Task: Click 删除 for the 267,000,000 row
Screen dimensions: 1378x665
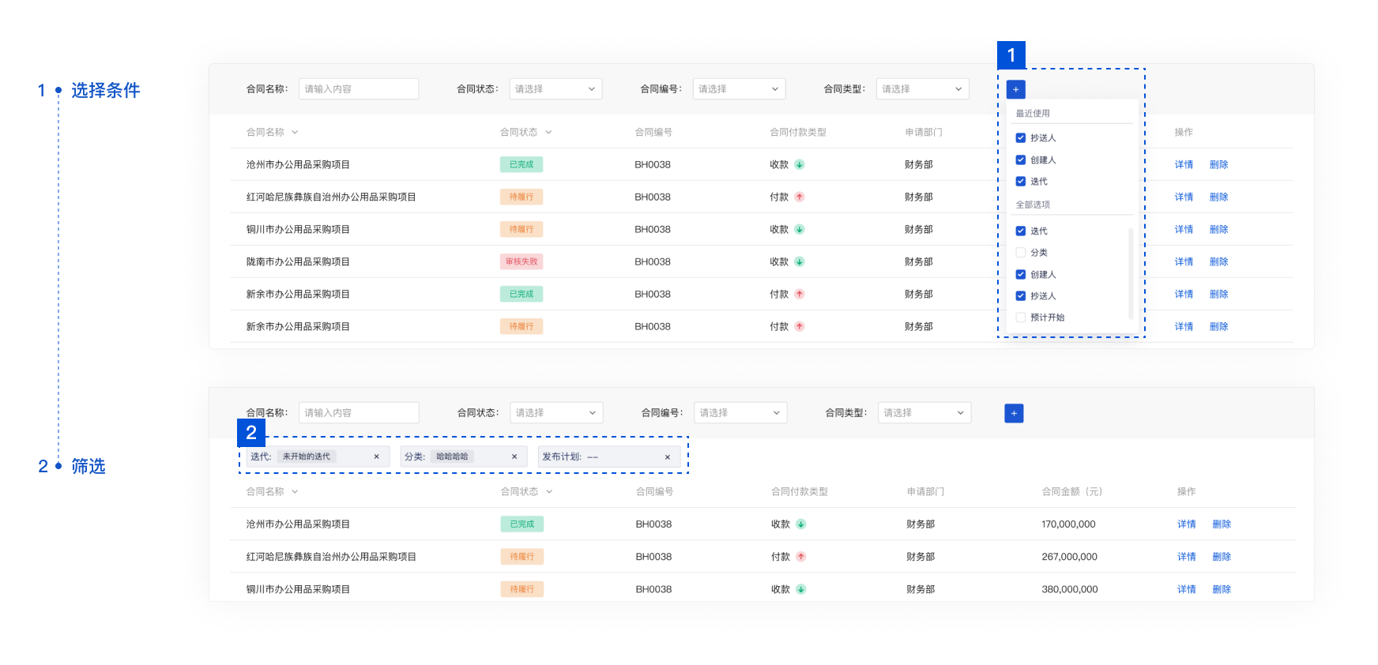Action: point(1222,557)
